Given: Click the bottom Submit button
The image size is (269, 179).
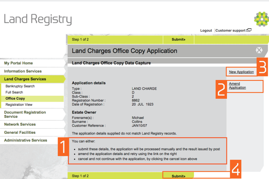Looking at the screenshot, I should pos(178,176).
